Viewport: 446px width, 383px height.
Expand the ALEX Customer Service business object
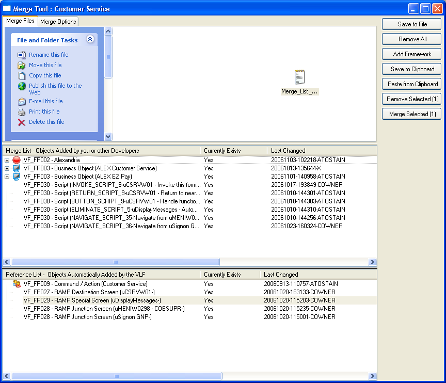pyautogui.click(x=7, y=169)
